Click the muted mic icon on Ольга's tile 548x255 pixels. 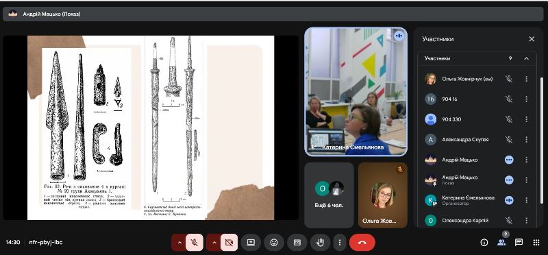tap(400, 169)
